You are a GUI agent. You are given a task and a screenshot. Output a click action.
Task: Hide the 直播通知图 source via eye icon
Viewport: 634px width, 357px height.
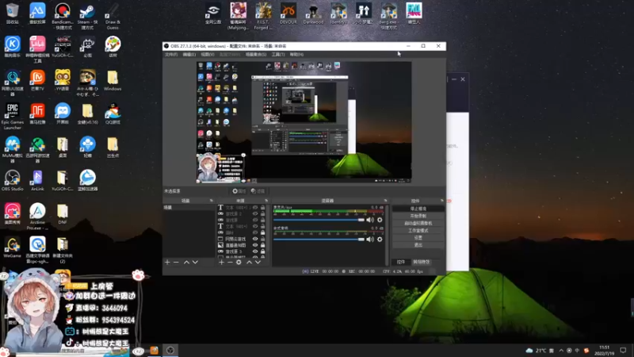pyautogui.click(x=255, y=245)
